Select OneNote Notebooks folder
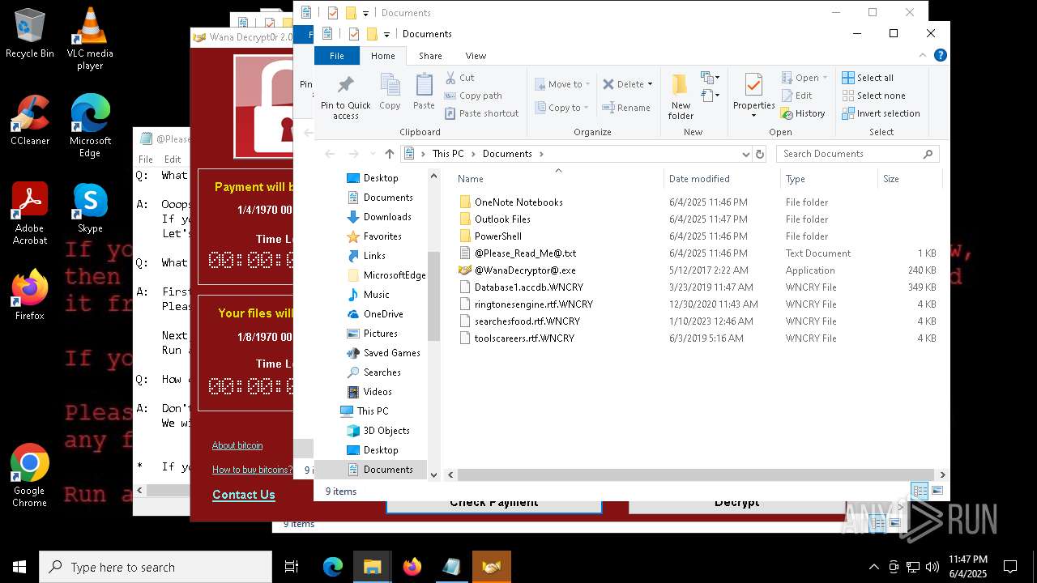1037x583 pixels. click(518, 202)
